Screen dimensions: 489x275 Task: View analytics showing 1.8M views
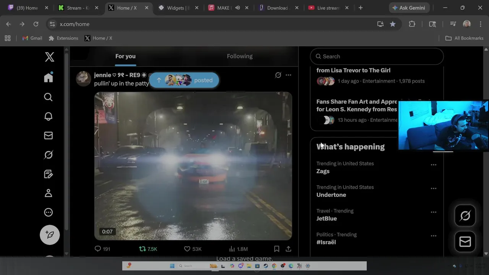(x=238, y=249)
